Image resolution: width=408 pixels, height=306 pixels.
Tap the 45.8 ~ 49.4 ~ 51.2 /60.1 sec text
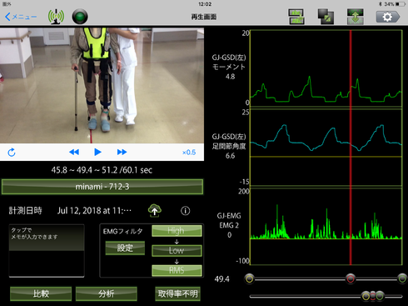tap(102, 170)
